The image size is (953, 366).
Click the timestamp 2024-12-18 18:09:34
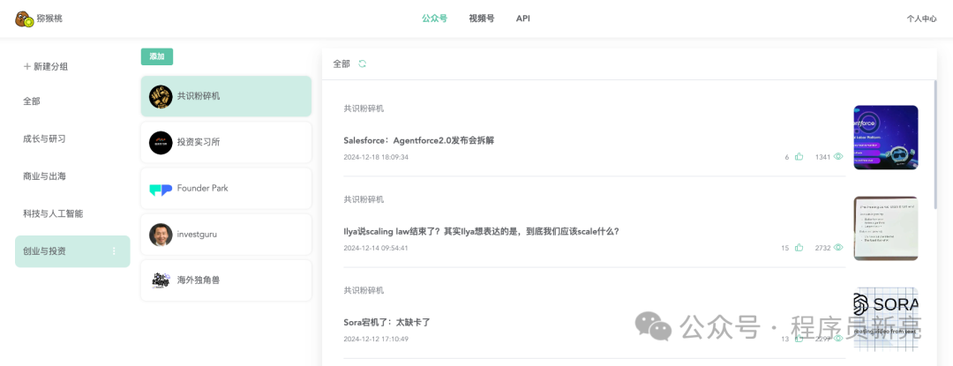(376, 157)
